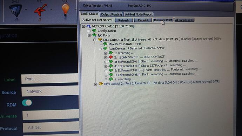Collapse the NETRON RDM10 node
242x136 pixels.
pyautogui.click(x=83, y=26)
